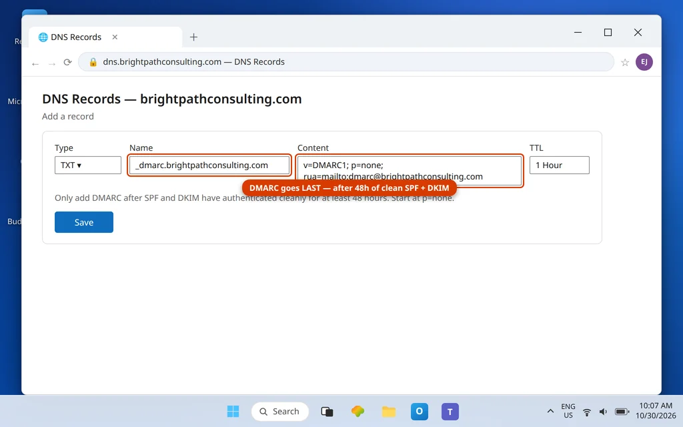Click the heading DNS Records — brightpathconsulting.com
Screen dimensions: 683x427
171,99
